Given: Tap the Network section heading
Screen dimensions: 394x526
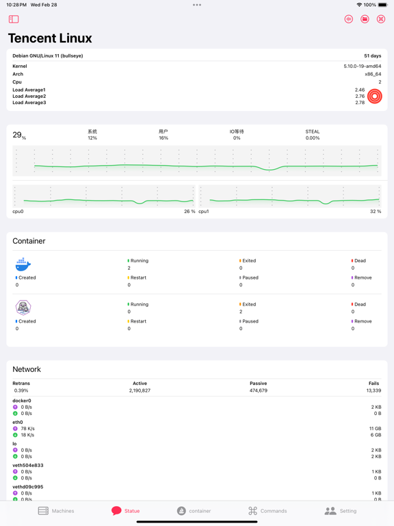Looking at the screenshot, I should [27, 369].
